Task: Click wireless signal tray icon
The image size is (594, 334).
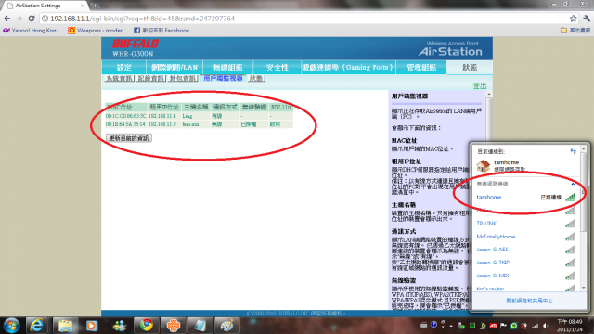Action: point(535,326)
